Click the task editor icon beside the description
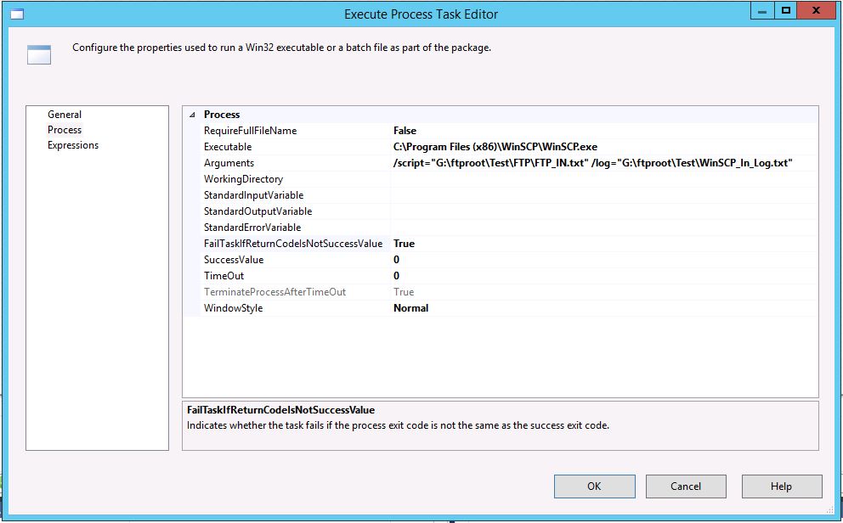 [x=39, y=54]
